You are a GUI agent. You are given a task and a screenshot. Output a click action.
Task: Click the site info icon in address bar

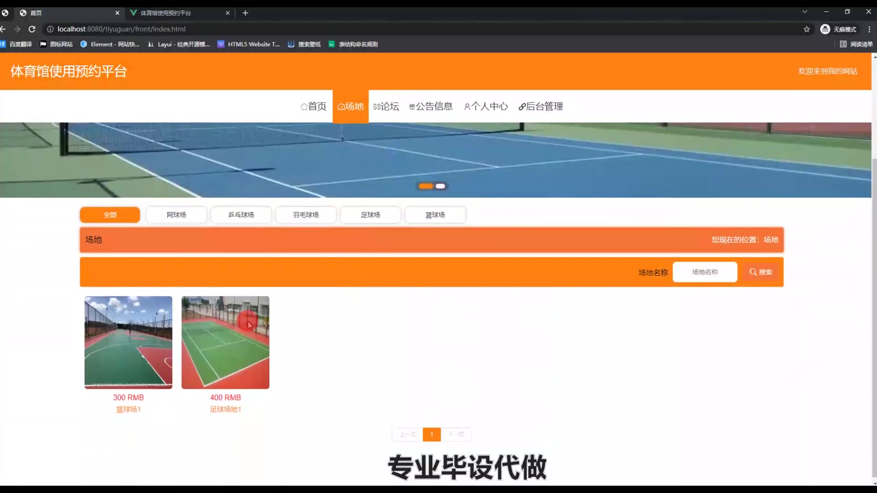click(x=50, y=29)
